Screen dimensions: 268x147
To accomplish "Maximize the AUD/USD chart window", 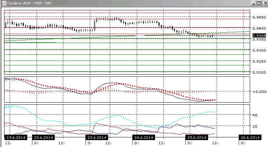I will [259, 3].
